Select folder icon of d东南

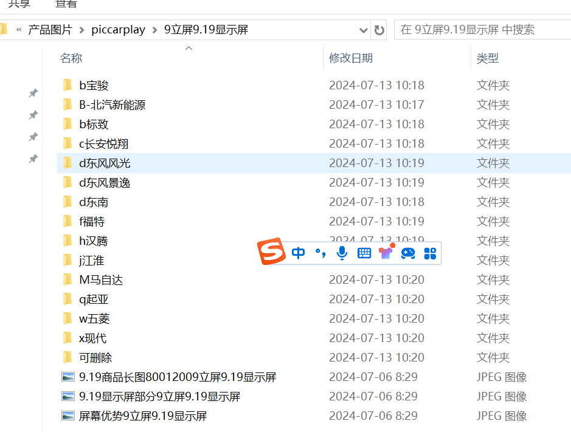67,202
